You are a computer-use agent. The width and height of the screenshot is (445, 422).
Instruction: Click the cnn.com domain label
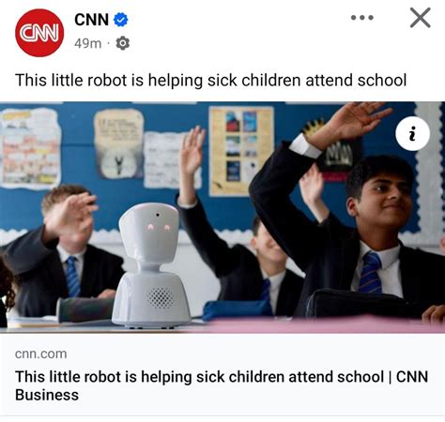coord(41,354)
